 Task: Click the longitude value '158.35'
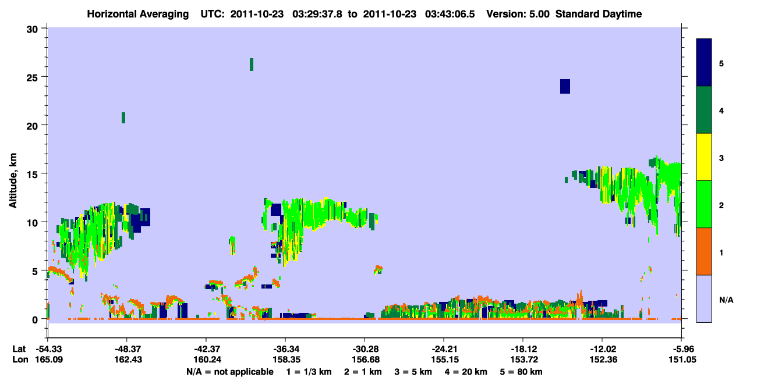click(285, 360)
